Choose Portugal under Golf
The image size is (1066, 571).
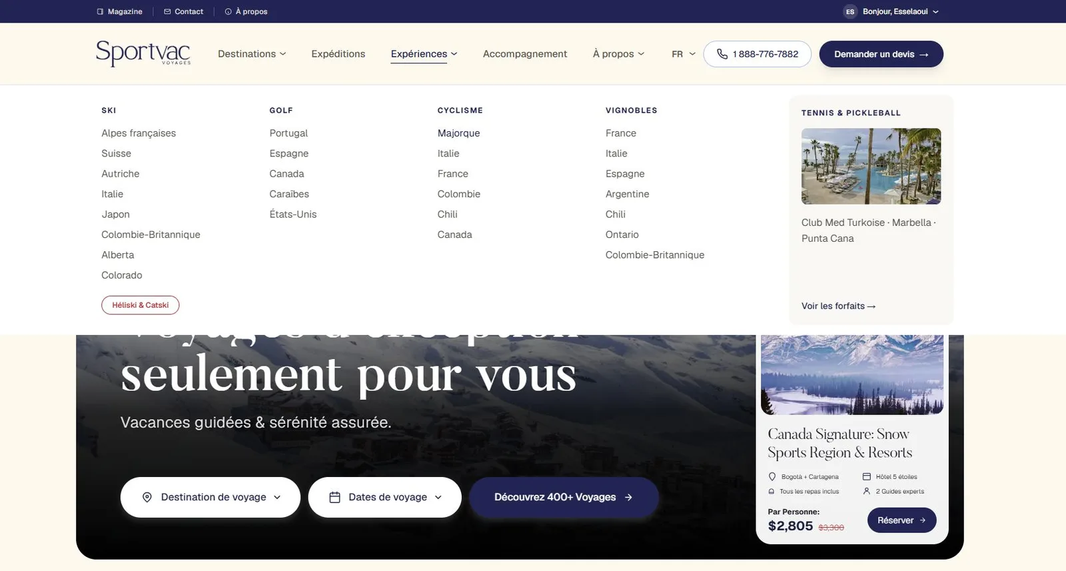coord(288,133)
